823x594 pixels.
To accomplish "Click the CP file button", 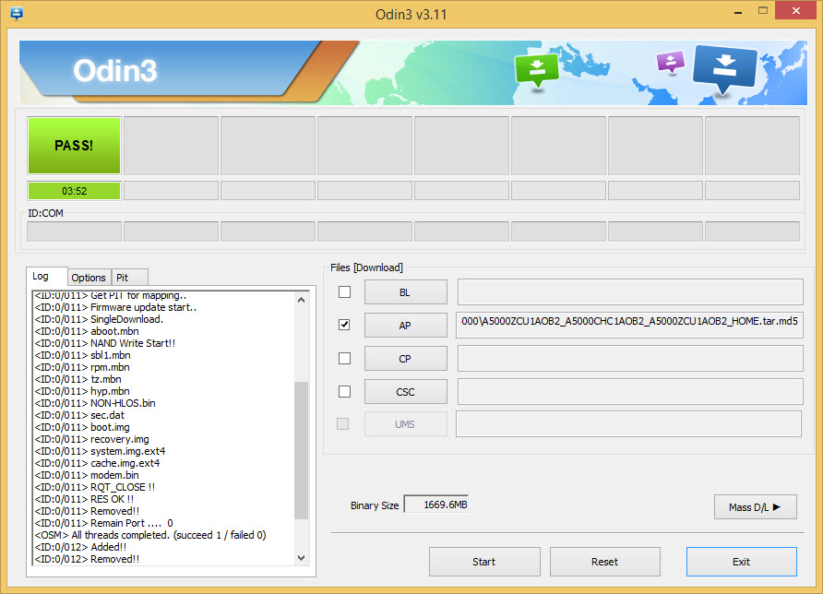I will [x=406, y=359].
